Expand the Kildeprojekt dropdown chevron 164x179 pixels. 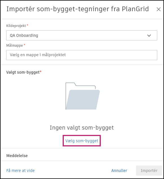[x=149, y=35]
